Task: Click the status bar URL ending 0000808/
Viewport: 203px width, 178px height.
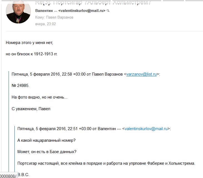Action: 8,176
